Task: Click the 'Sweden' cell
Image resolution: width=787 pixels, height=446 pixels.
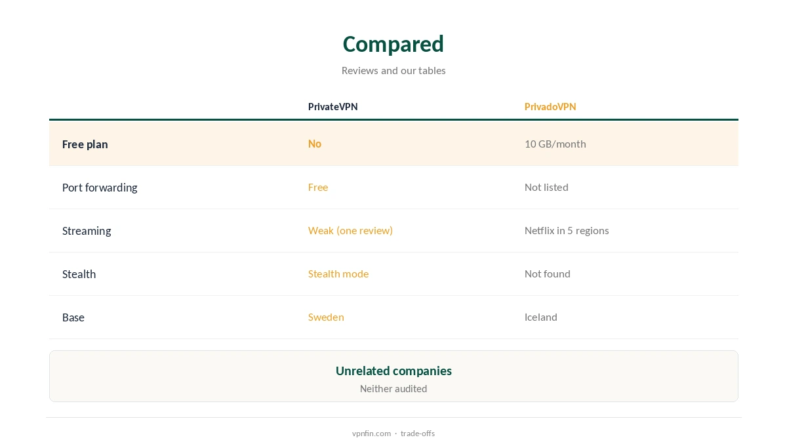Action: click(326, 317)
